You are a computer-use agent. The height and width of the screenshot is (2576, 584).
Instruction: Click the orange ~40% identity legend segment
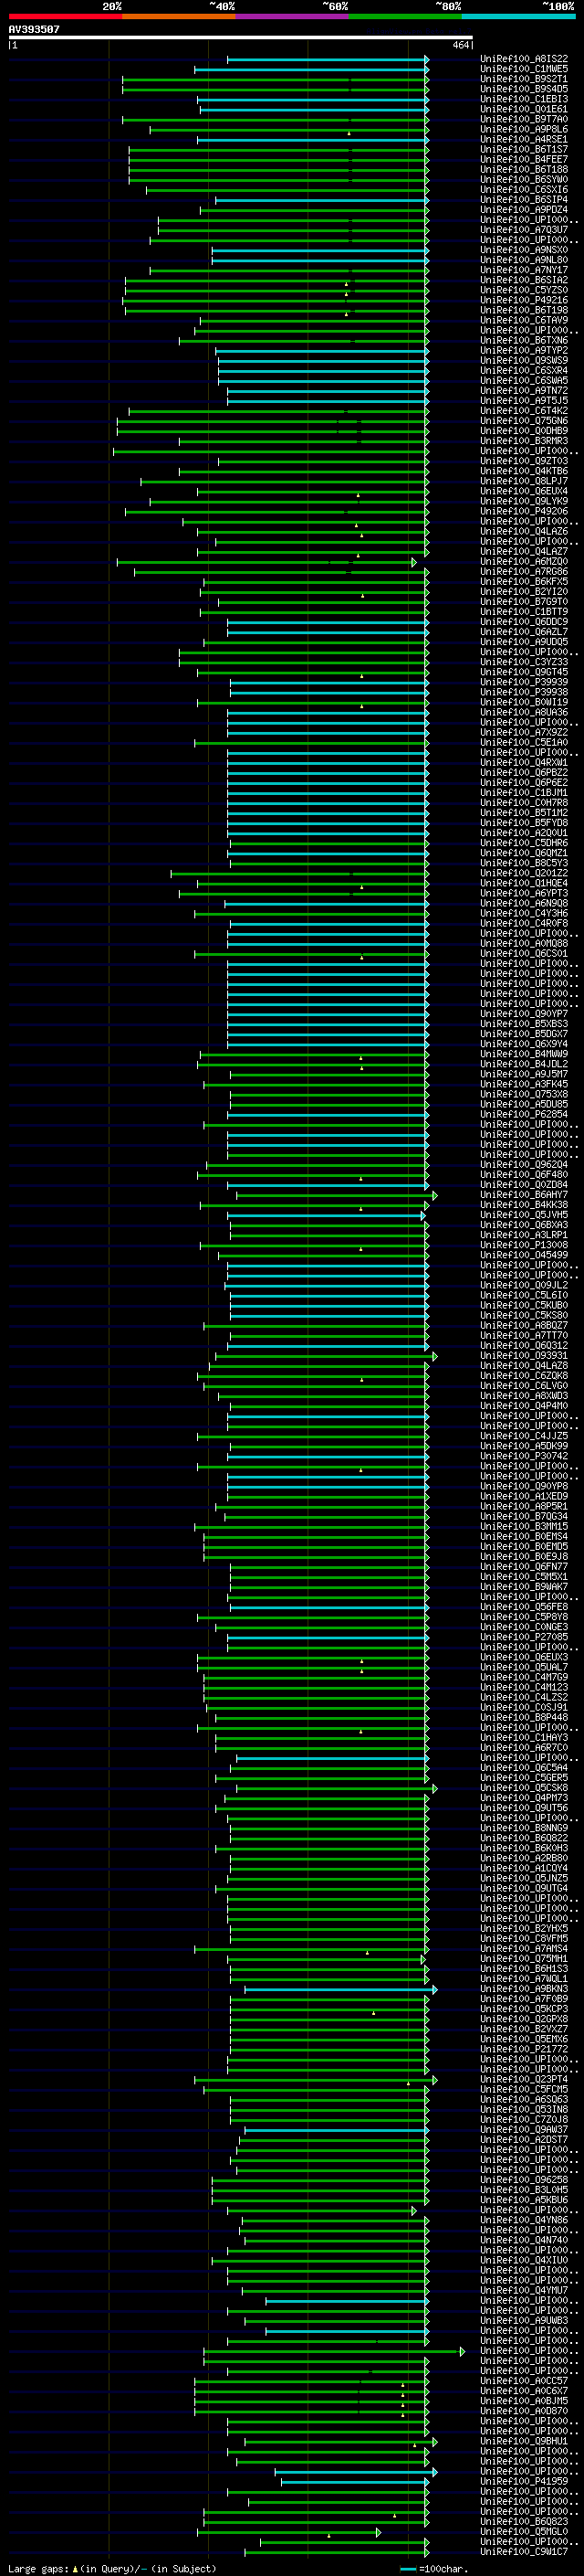pos(179,17)
